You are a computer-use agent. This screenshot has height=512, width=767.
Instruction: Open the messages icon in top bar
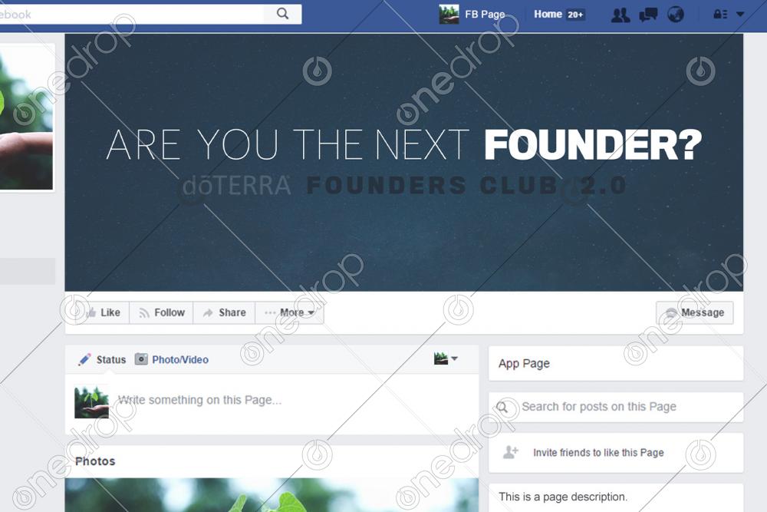tap(648, 15)
